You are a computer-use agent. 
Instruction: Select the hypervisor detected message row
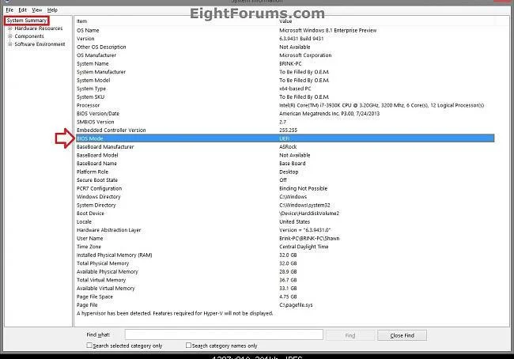(285, 313)
